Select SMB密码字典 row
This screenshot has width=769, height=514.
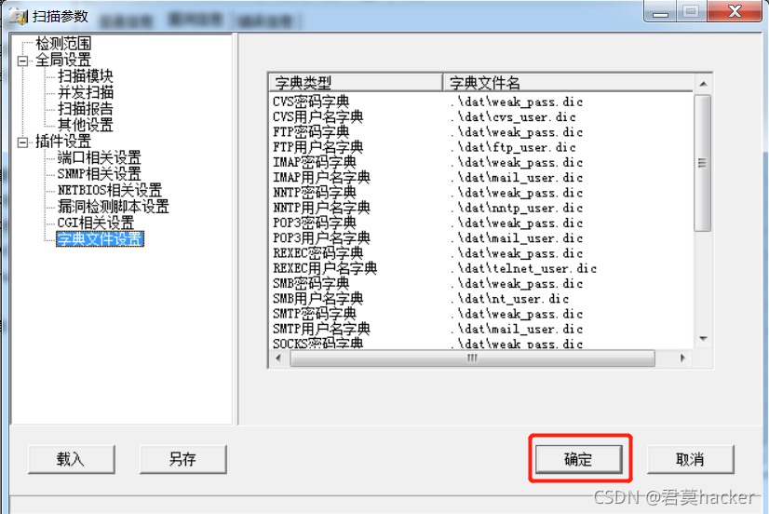point(480,284)
